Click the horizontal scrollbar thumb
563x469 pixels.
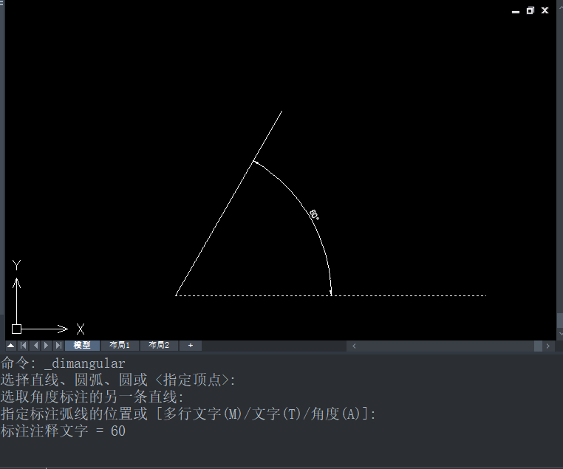click(x=538, y=346)
